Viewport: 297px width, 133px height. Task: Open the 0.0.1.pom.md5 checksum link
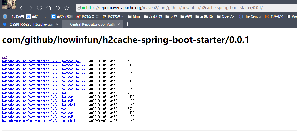(x=38, y=117)
